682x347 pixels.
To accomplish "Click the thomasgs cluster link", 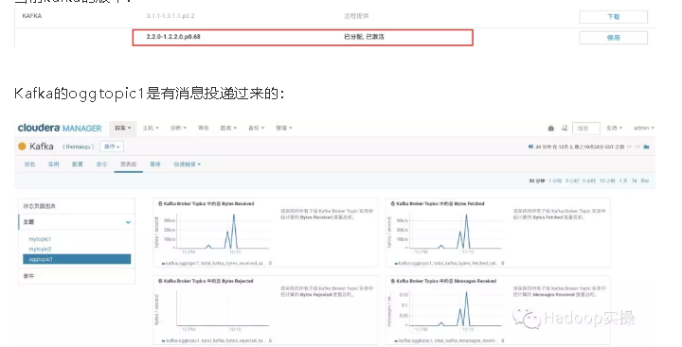I will tap(79, 147).
